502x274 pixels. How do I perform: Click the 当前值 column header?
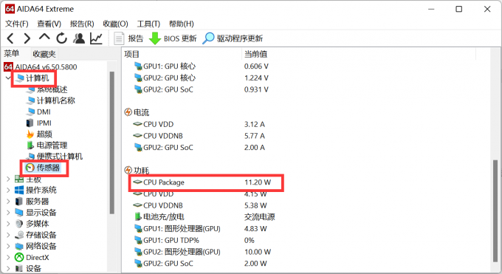pos(256,54)
